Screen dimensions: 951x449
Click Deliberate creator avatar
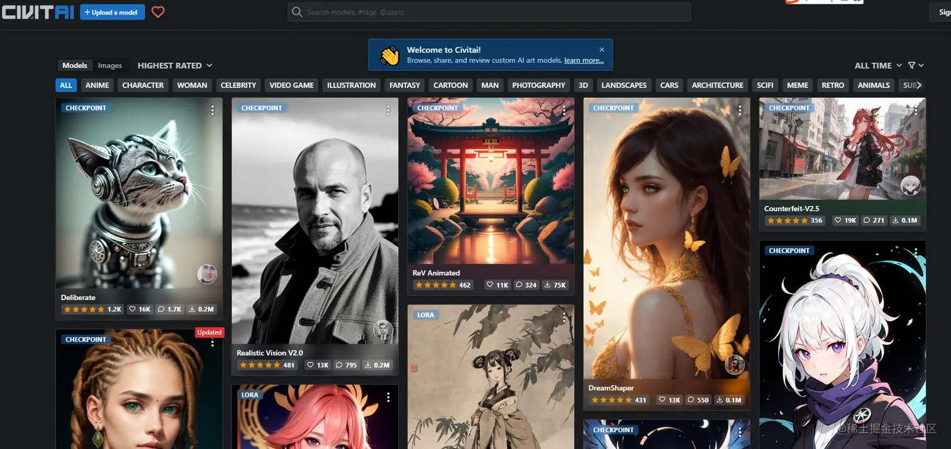[207, 274]
